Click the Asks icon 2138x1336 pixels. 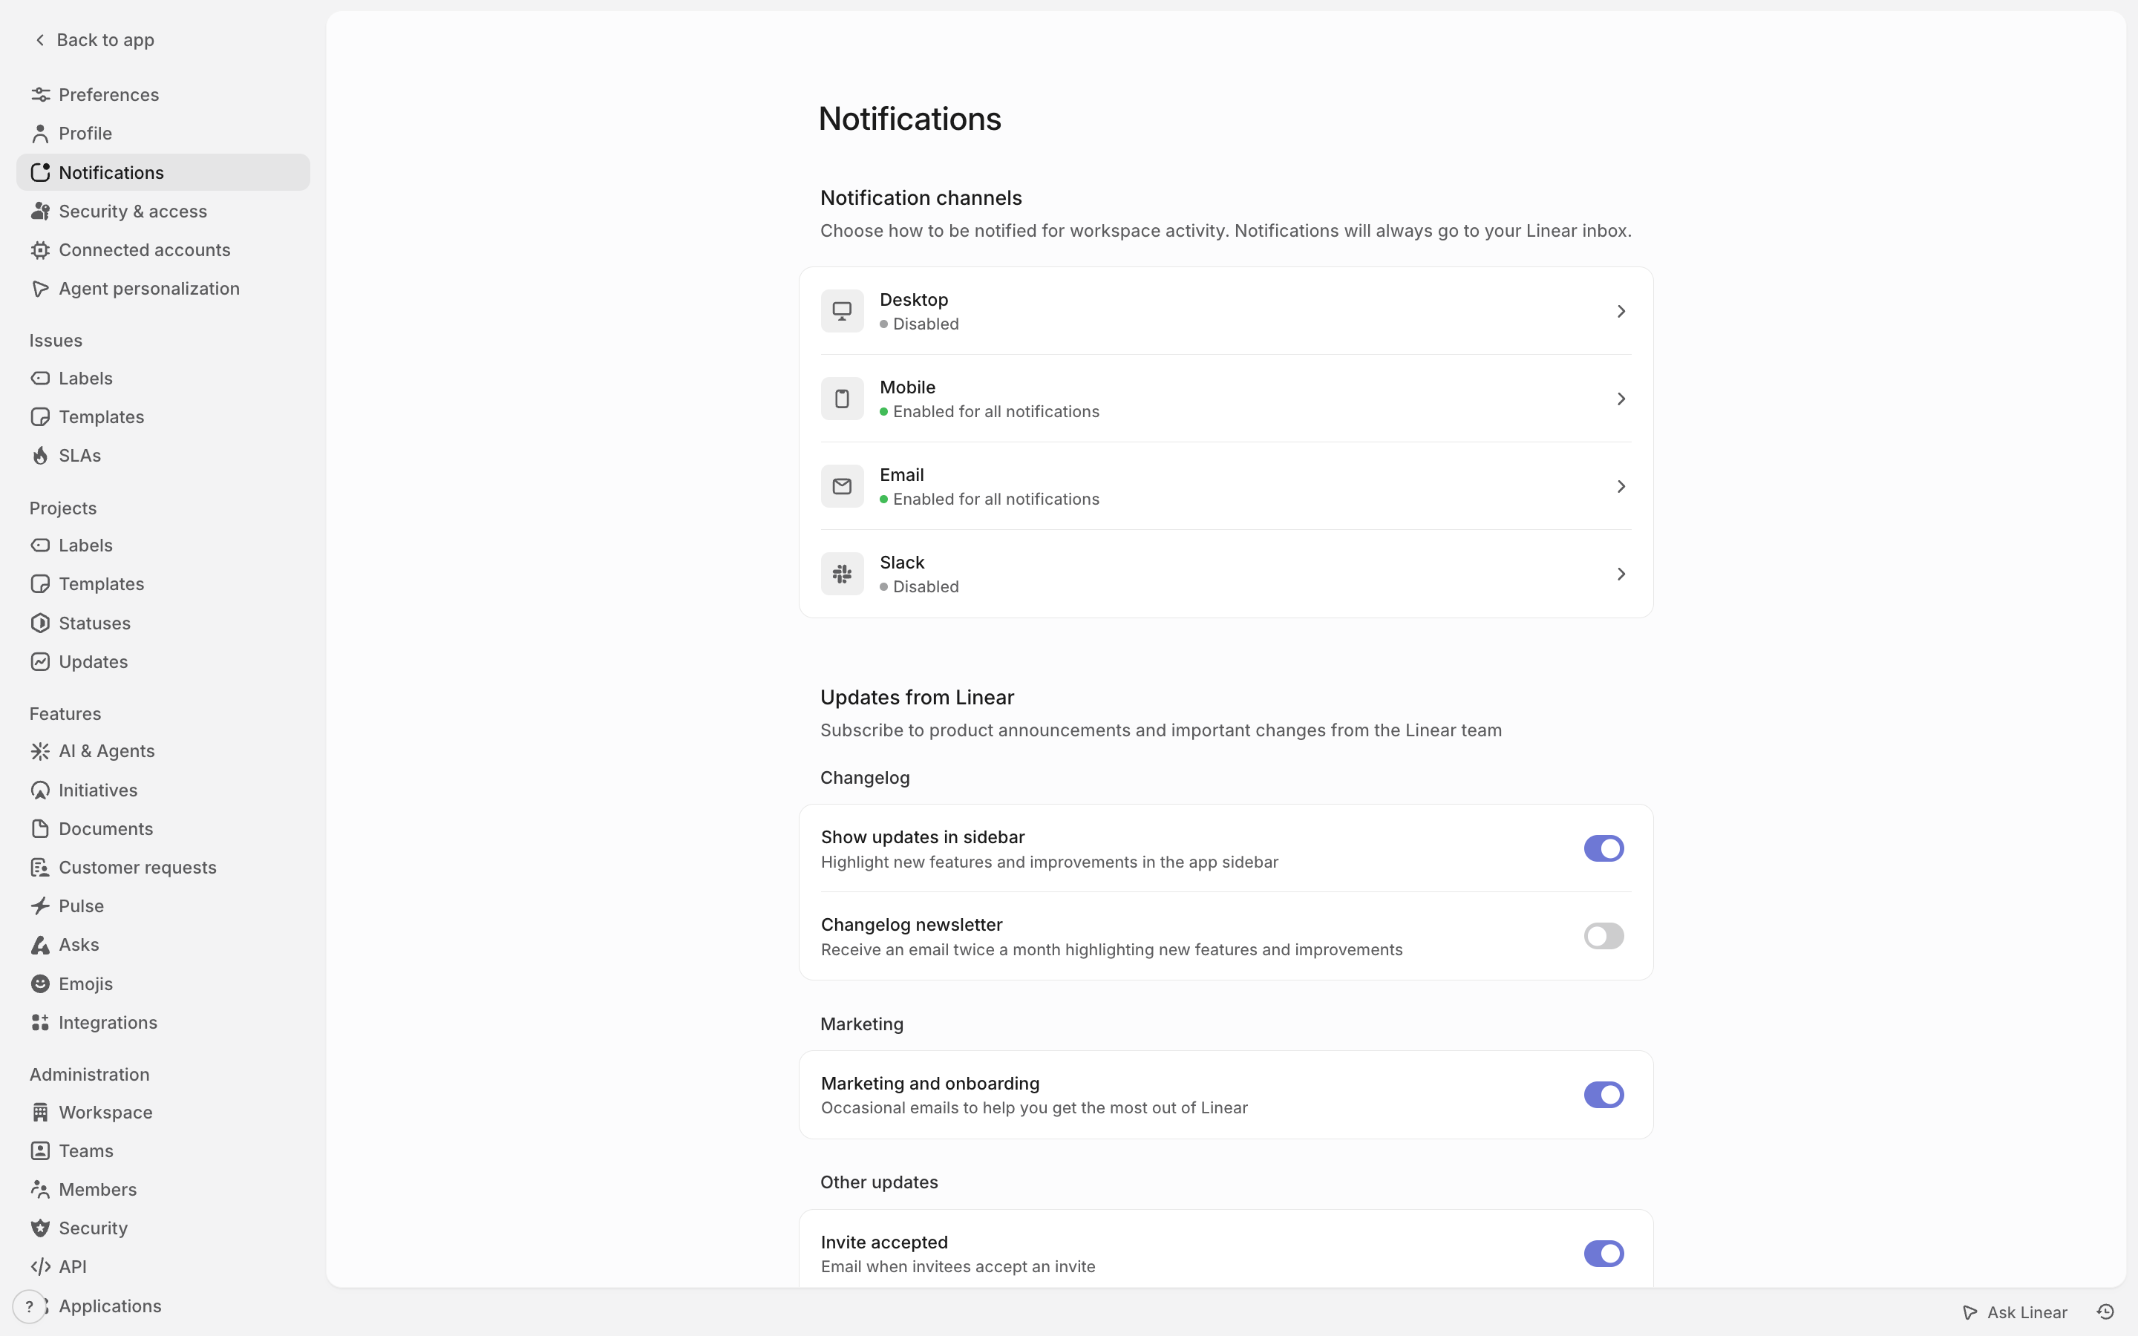pos(40,945)
